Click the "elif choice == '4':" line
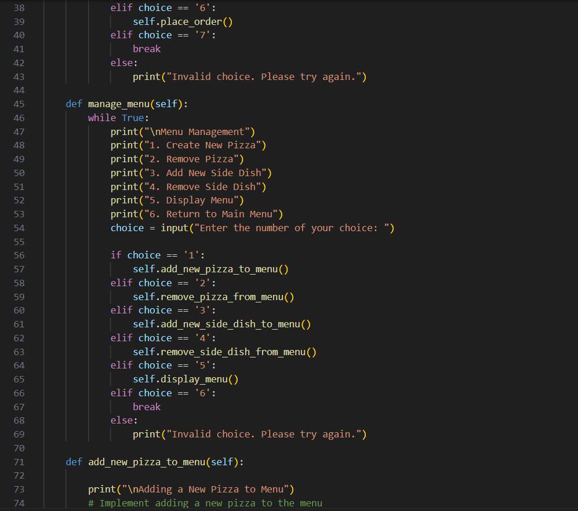Screen dimensions: 578x511 pos(163,338)
